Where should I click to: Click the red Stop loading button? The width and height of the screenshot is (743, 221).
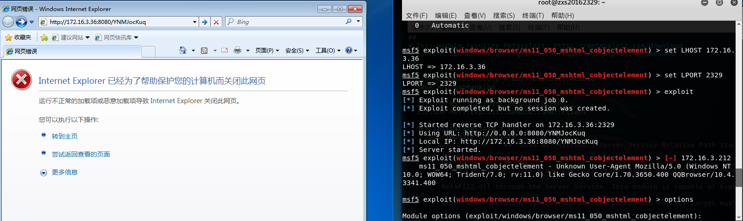pos(216,22)
